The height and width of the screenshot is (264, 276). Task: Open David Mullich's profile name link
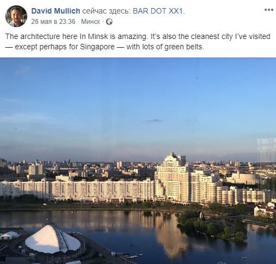point(55,11)
